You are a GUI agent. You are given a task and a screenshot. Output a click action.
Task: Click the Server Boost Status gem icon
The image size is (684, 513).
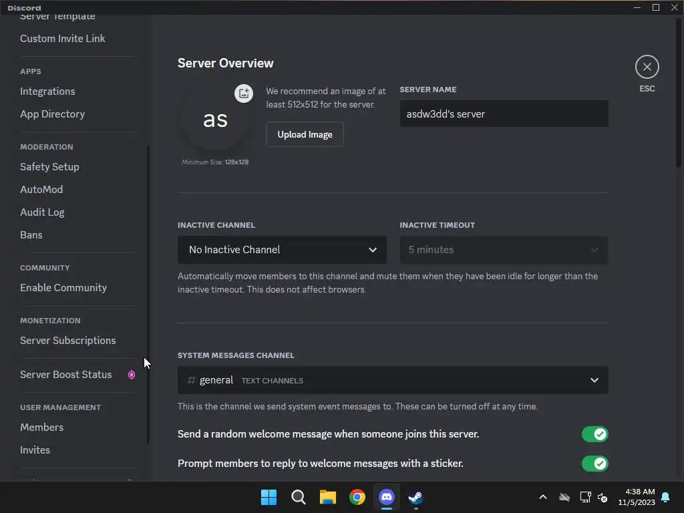(132, 375)
